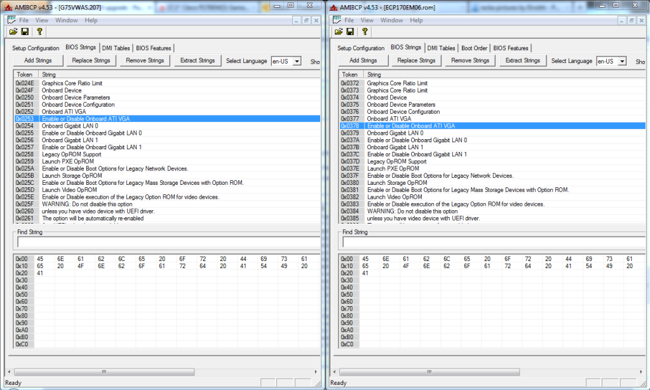Click Extract Strings in ECP170EM06.rom window
The height and width of the screenshot is (390, 650).
pos(523,60)
